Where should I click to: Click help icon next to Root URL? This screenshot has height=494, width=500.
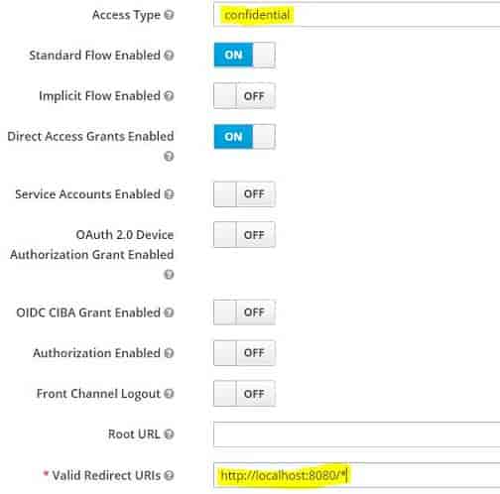pos(169,434)
